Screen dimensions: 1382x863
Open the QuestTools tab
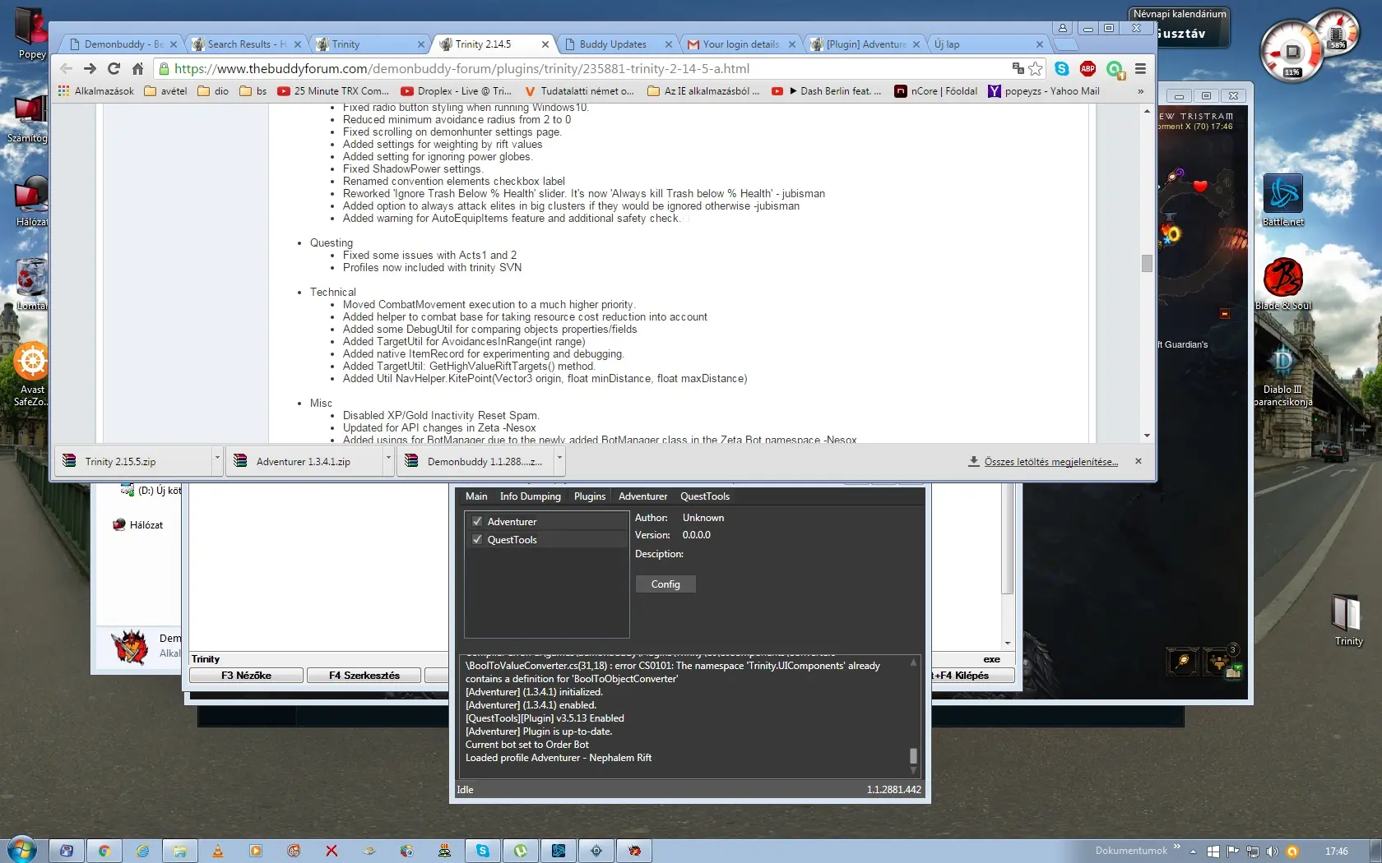(705, 496)
